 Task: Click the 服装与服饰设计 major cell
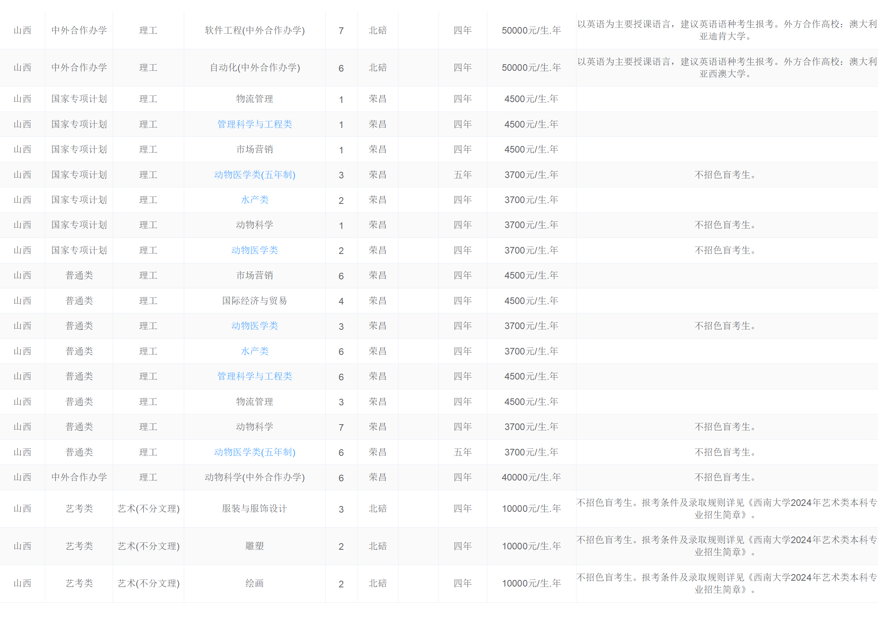(x=255, y=509)
